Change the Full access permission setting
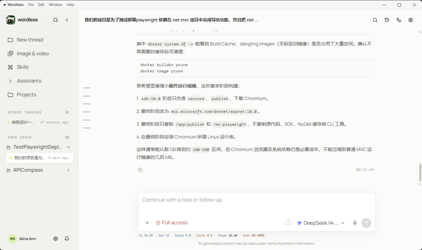Screen dimensions: 422x250 [x=172, y=223]
